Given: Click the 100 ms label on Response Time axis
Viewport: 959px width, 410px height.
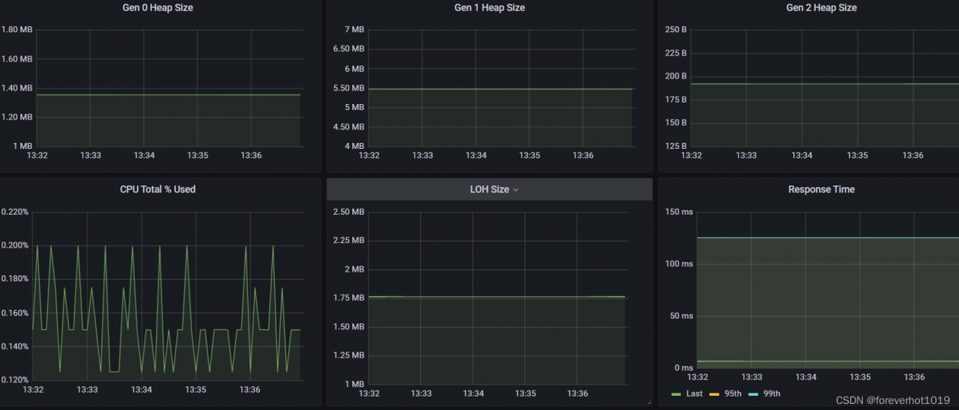Looking at the screenshot, I should (679, 264).
